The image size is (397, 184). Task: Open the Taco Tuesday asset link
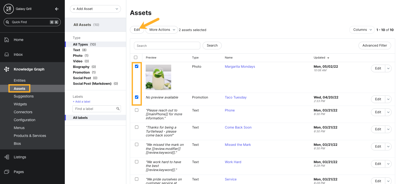click(235, 97)
